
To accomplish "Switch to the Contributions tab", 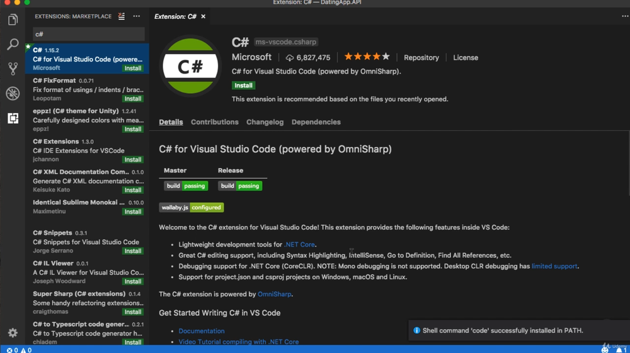I will click(x=215, y=122).
